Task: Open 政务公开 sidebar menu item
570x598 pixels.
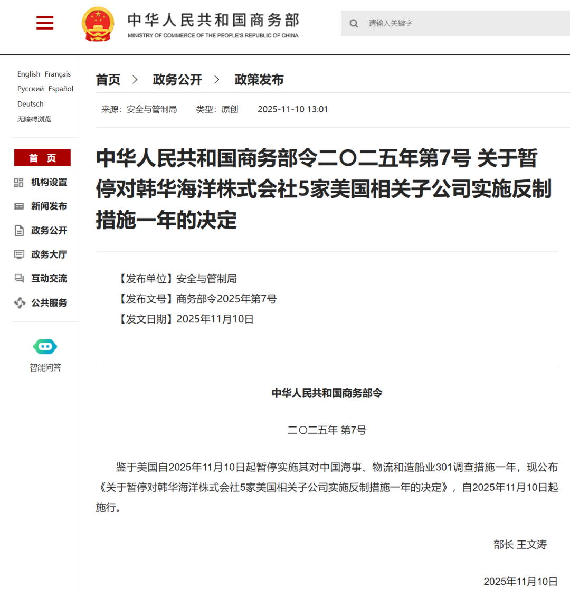Action: coord(49,230)
